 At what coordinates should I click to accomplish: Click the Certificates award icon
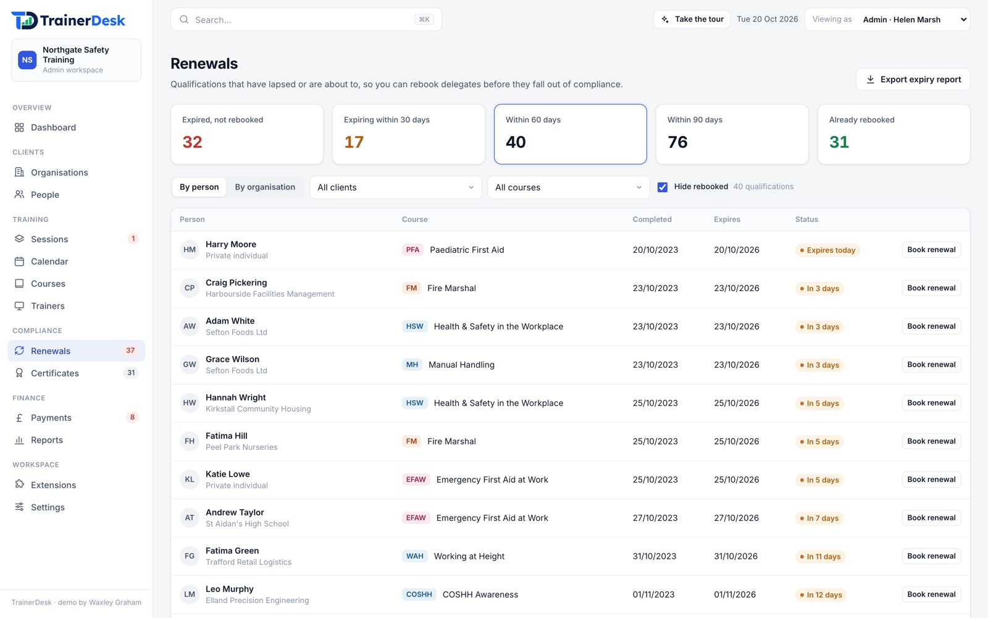coord(19,373)
